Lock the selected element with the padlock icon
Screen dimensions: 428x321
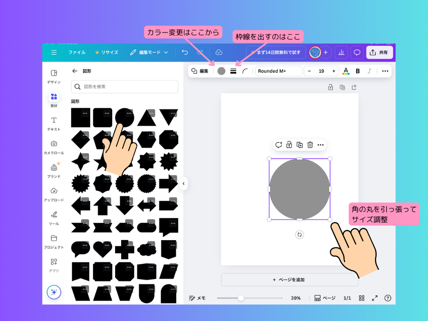289,145
